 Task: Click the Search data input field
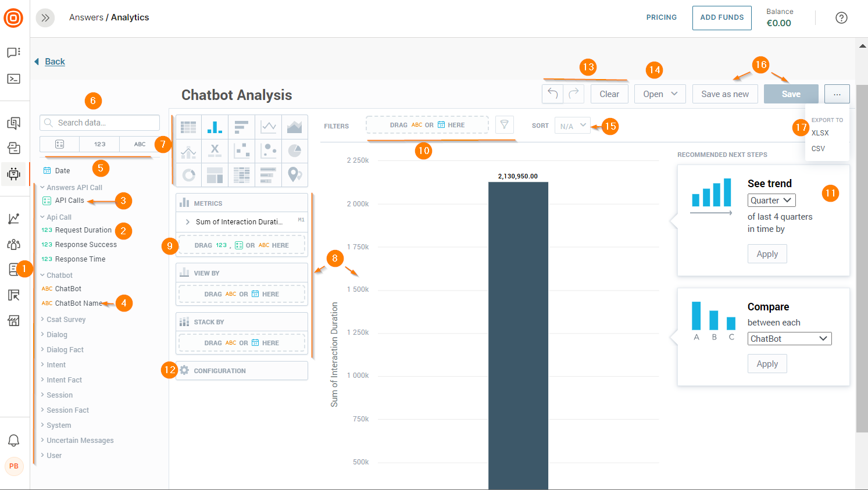click(x=99, y=123)
